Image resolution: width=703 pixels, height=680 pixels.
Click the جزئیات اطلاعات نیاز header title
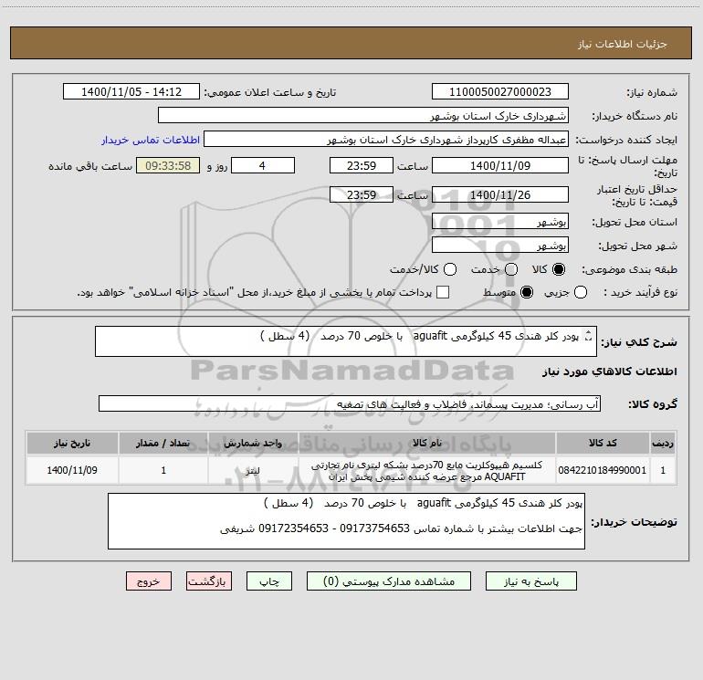pyautogui.click(x=623, y=44)
